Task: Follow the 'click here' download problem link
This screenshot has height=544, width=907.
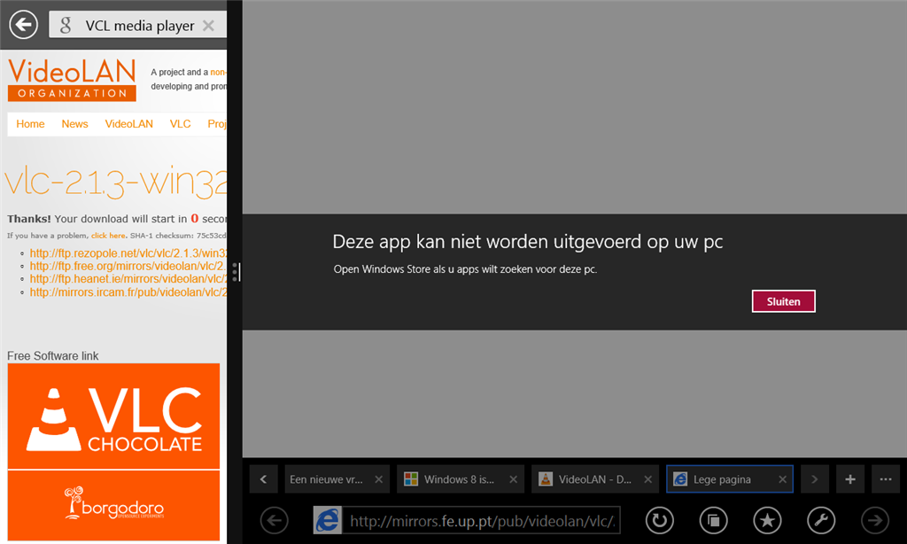Action: tap(108, 236)
